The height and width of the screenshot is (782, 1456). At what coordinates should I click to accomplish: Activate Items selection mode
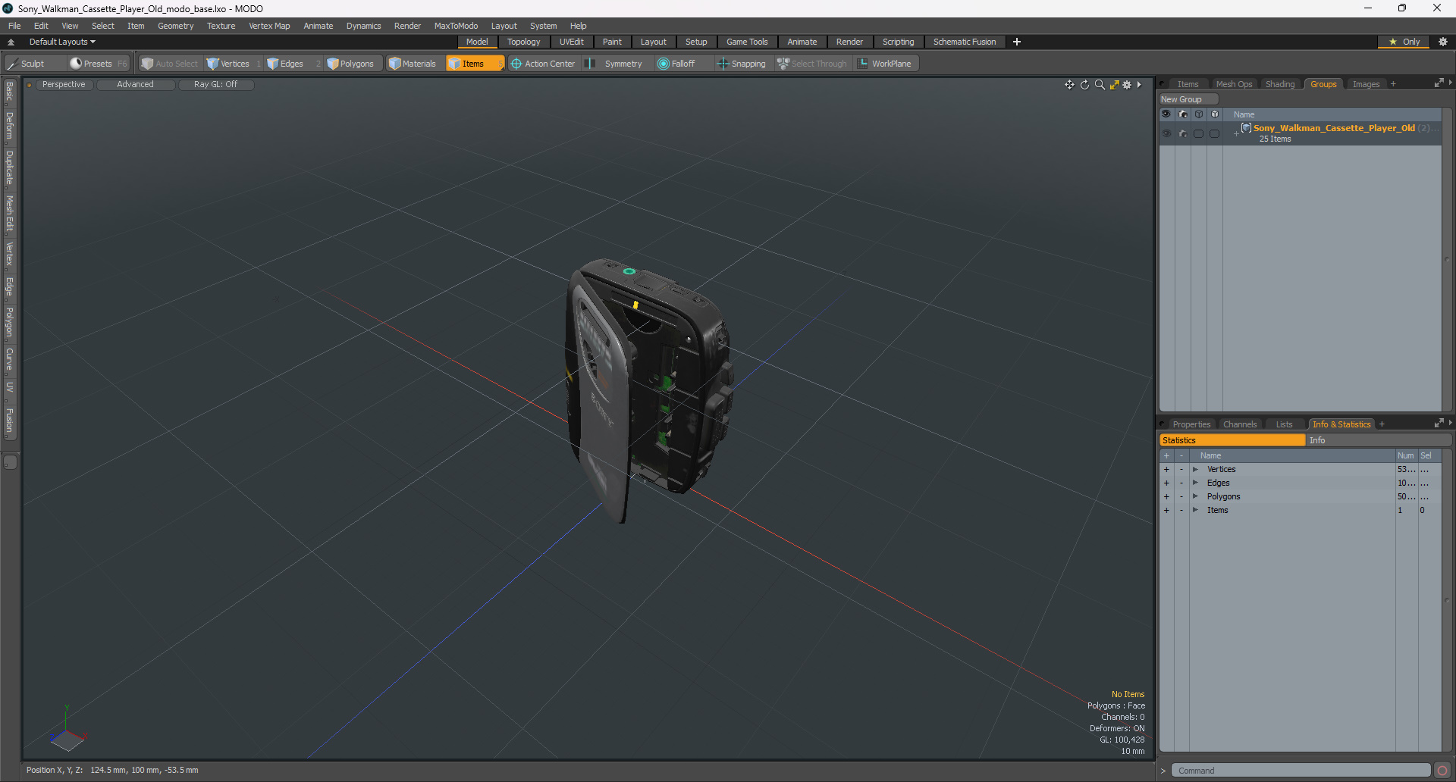[x=474, y=64]
